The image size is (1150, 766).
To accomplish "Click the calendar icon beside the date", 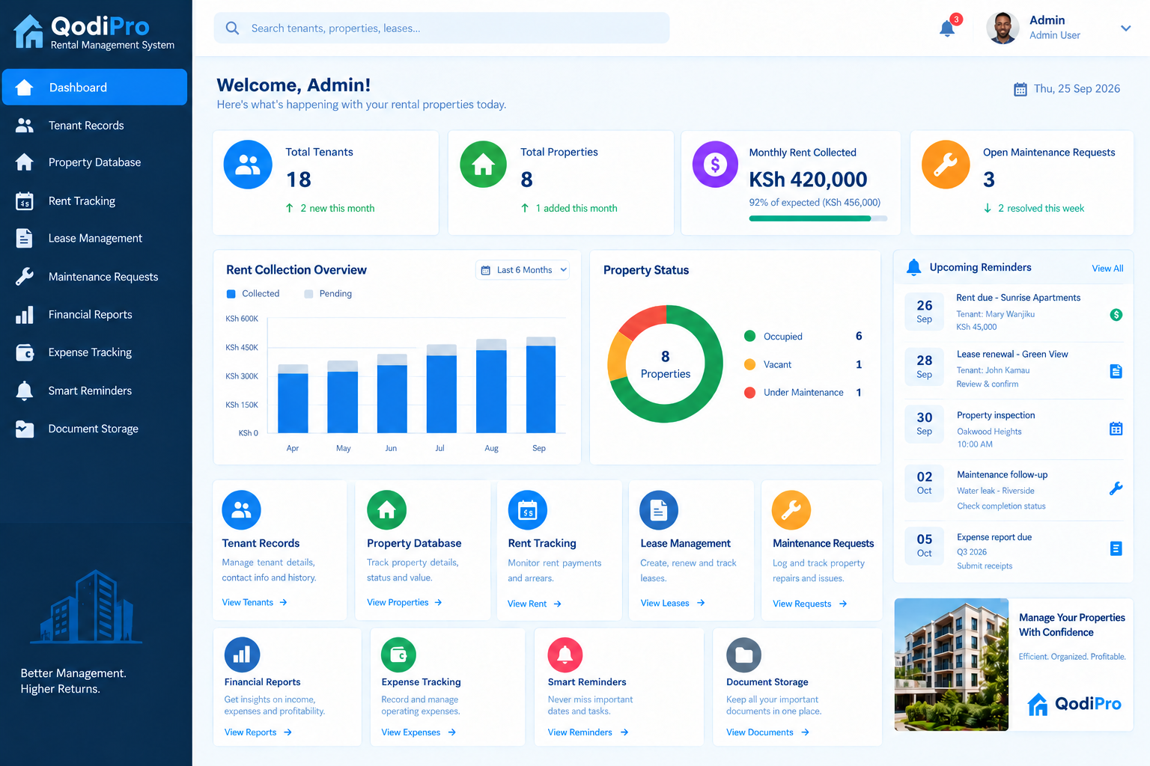I will tap(1020, 89).
